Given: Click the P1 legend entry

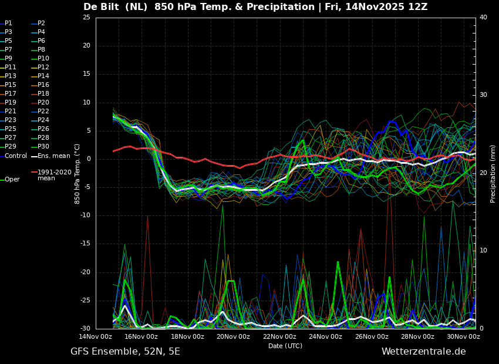Looking at the screenshot, I should pyautogui.click(x=6, y=23).
